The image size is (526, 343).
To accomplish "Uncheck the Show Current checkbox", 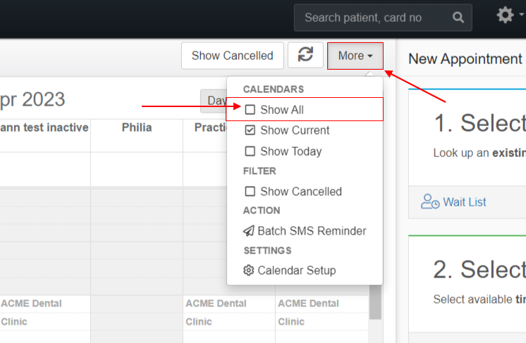I will pyautogui.click(x=250, y=130).
